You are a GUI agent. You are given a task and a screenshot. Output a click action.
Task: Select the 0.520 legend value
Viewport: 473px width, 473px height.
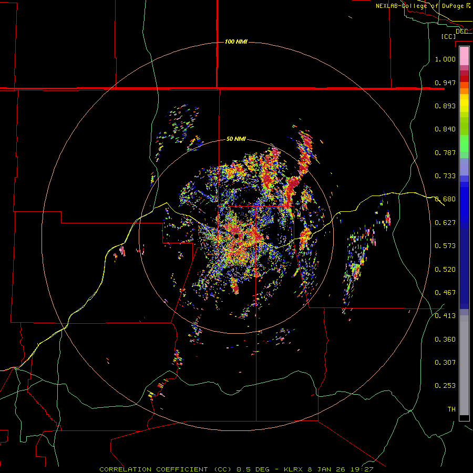(x=445, y=270)
